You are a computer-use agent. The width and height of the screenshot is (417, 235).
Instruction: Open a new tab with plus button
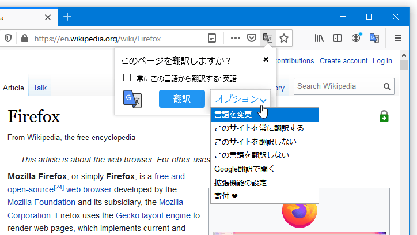67,17
